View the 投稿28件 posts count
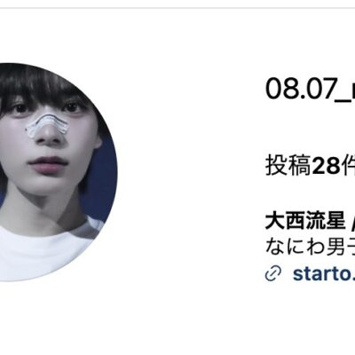Viewport: 355px width, 355px height. [310, 165]
